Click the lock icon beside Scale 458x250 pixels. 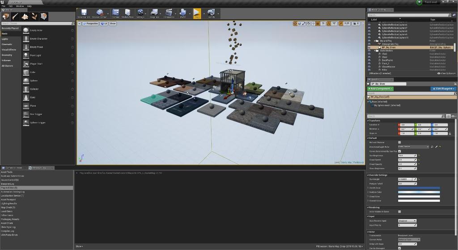click(x=450, y=133)
